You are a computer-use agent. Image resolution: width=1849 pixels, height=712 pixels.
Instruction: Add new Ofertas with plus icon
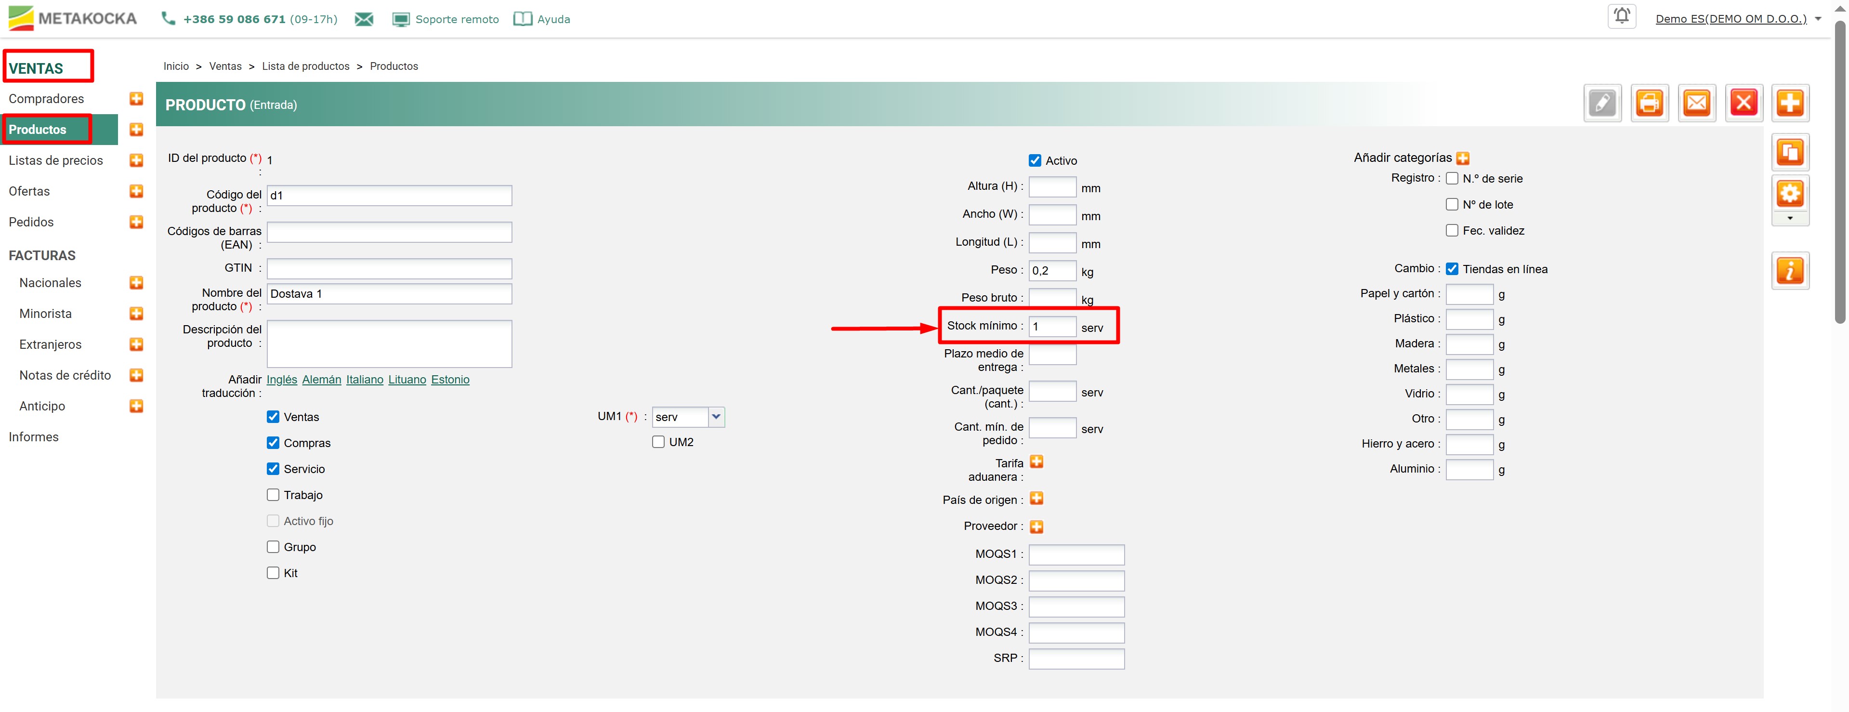click(x=136, y=191)
